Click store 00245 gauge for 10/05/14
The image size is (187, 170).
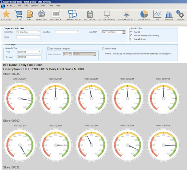[x=91, y=98]
